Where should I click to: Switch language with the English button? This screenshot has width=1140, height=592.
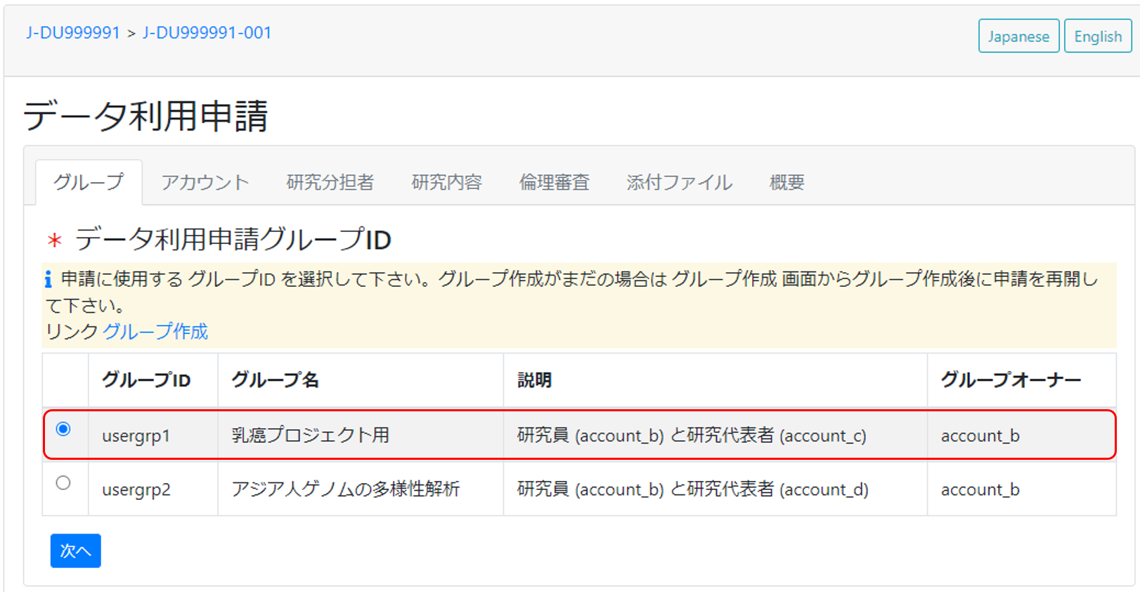coord(1097,36)
